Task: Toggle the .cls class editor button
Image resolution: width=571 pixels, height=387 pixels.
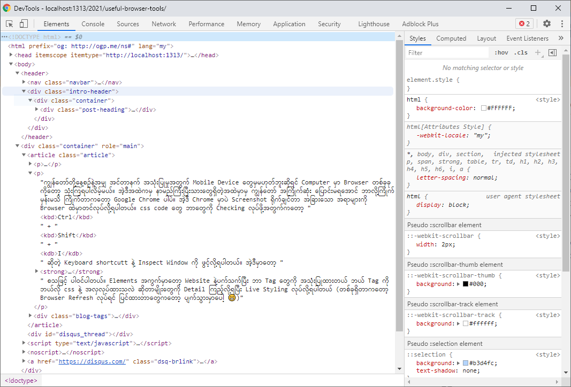Action: point(521,53)
